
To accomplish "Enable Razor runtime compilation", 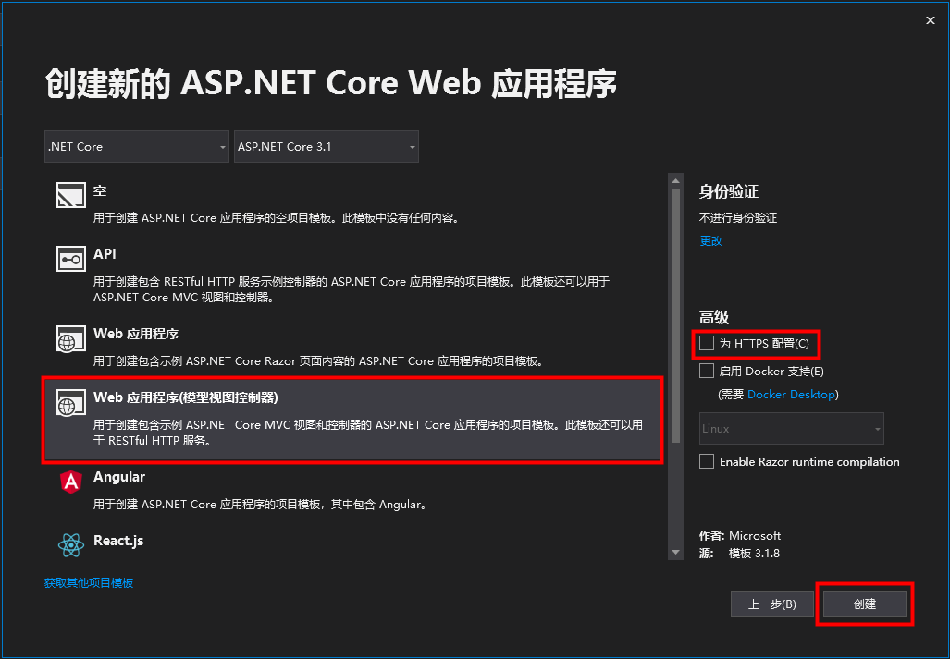I will [x=706, y=461].
